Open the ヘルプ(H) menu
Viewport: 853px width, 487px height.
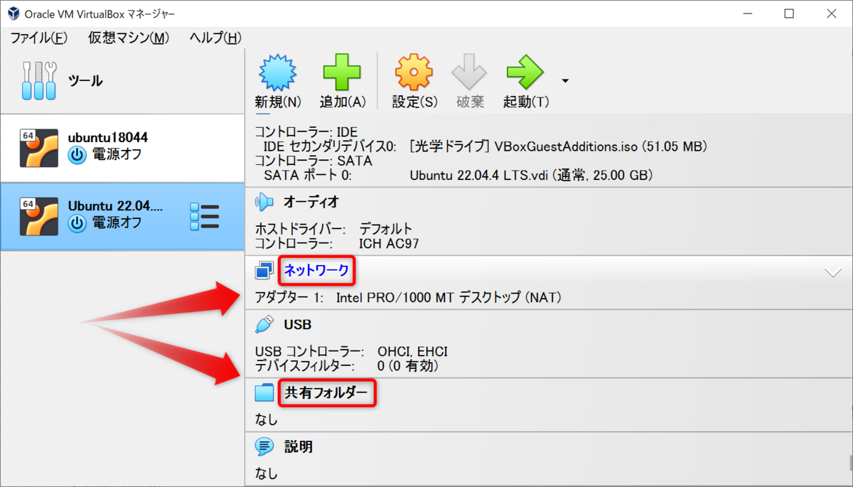coord(215,38)
